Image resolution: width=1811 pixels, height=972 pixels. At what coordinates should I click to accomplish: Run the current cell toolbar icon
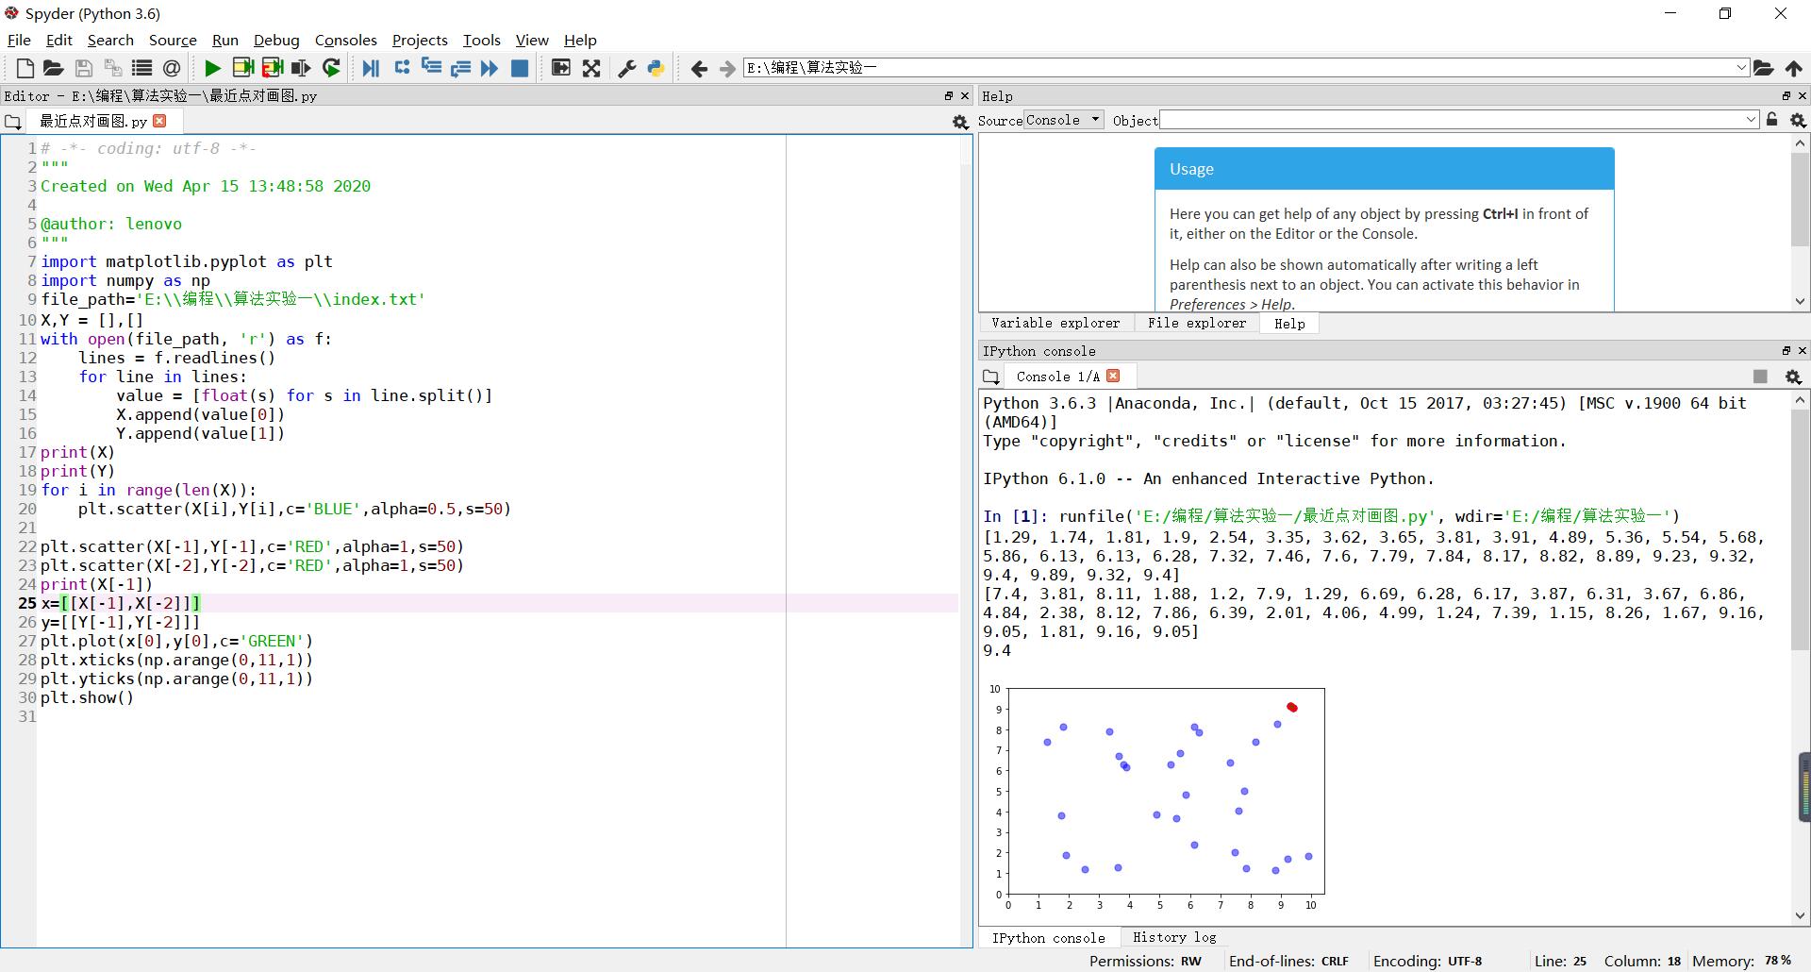[x=242, y=68]
